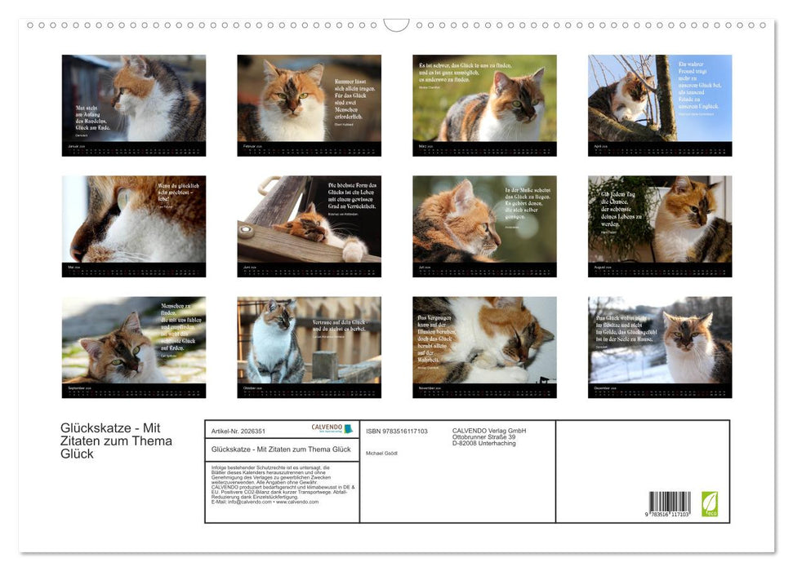Select the April thumbnail with cat in tree

[660, 105]
